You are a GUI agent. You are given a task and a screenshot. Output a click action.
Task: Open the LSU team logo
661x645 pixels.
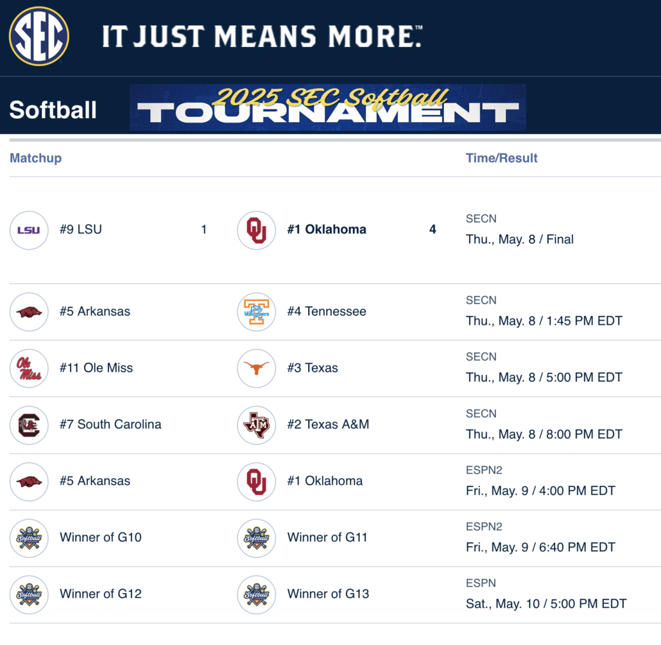tap(29, 230)
